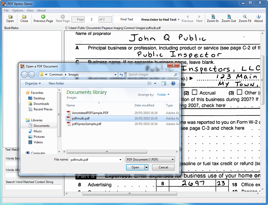The height and width of the screenshot is (205, 268).
Task: Refresh the Images folder with the refresh icon
Action: point(121,75)
